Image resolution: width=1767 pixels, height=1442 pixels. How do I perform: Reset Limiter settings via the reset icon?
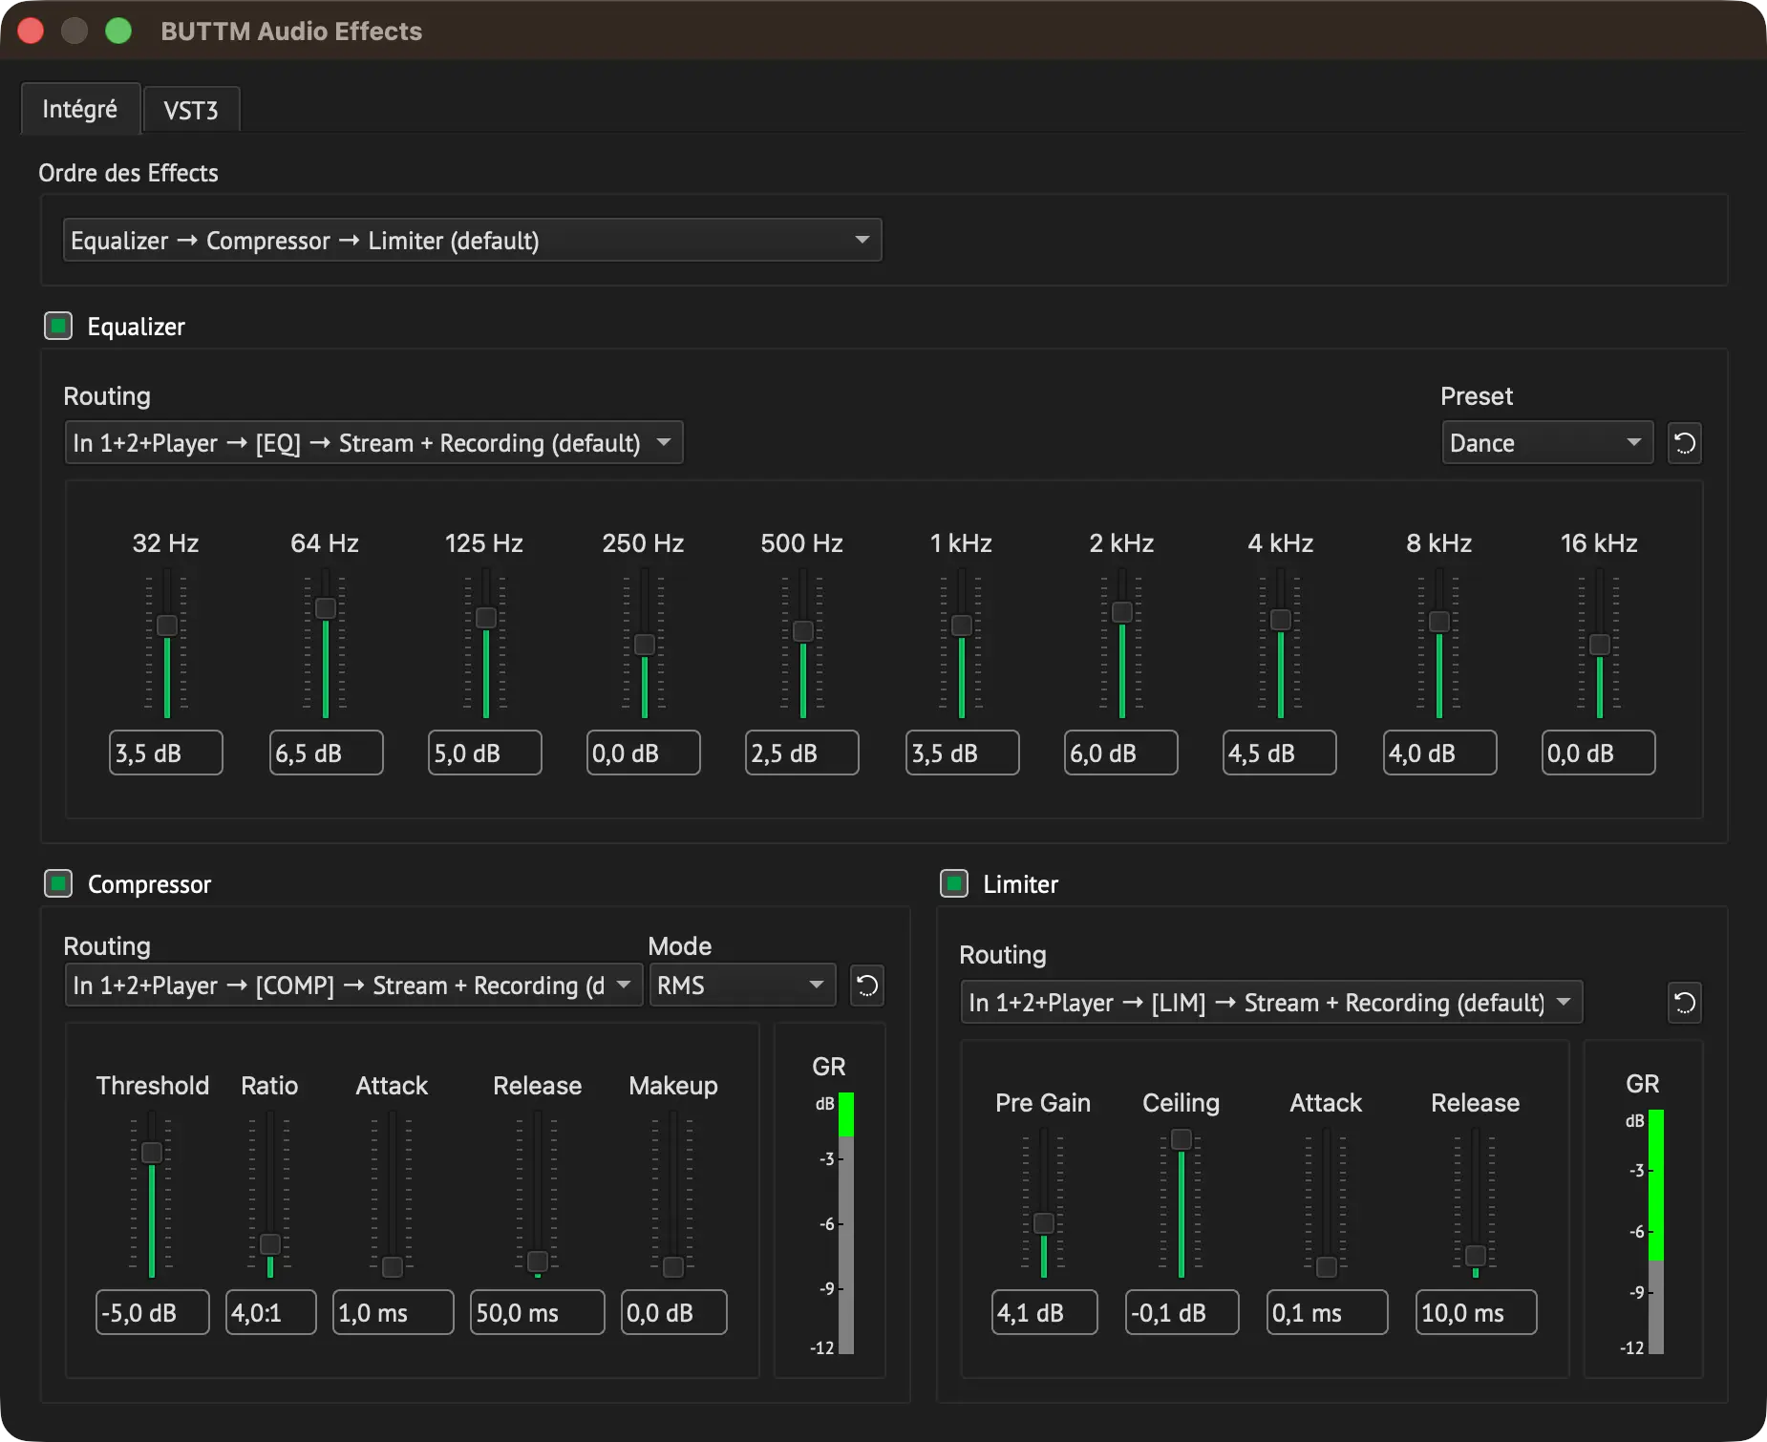click(x=1685, y=1003)
